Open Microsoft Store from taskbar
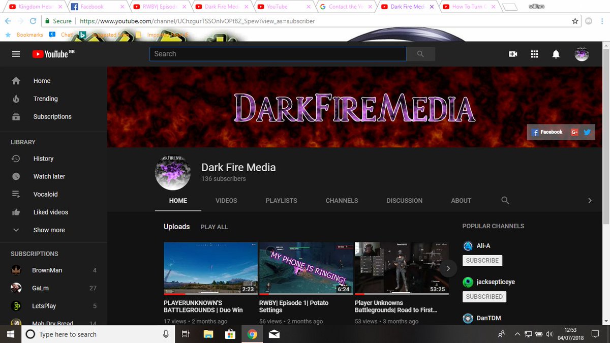The width and height of the screenshot is (610, 343). [x=230, y=334]
